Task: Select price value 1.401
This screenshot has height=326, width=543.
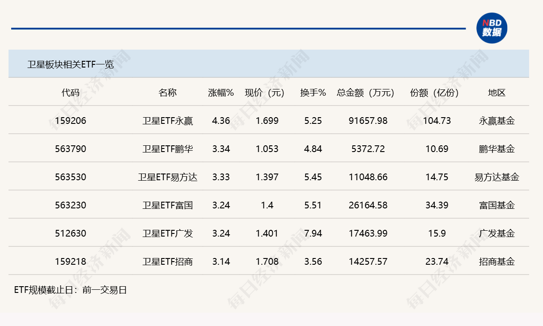Action: click(x=267, y=233)
